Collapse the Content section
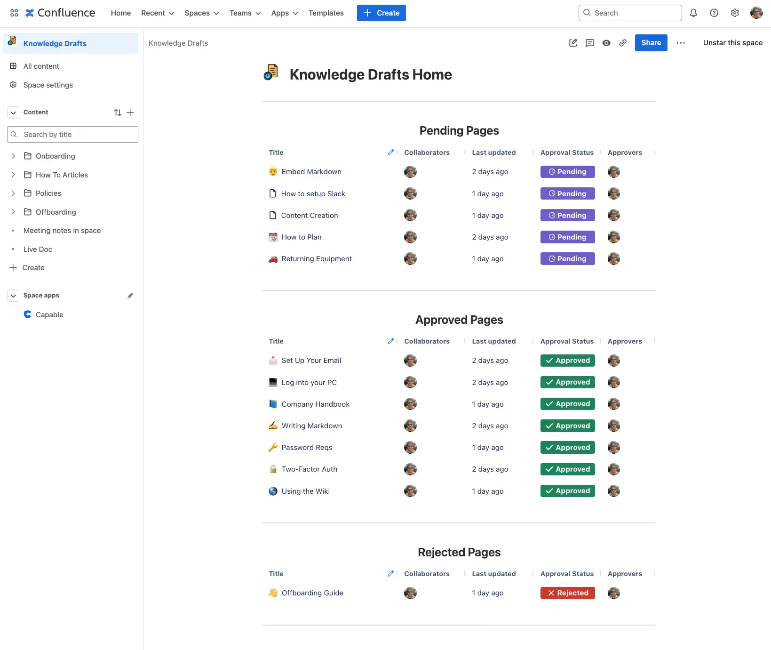 (x=13, y=112)
